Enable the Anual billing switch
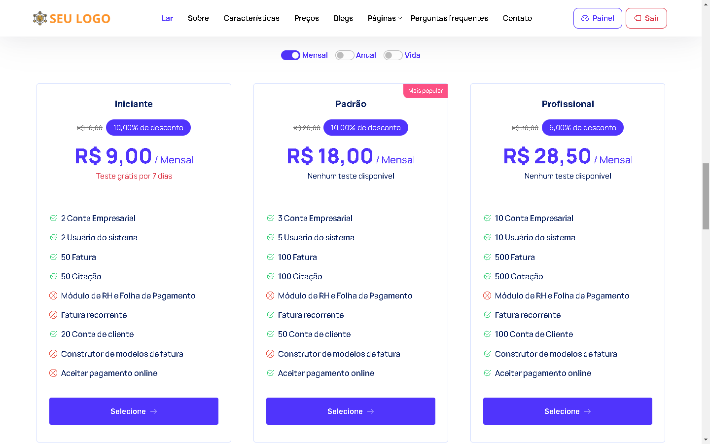Image resolution: width=710 pixels, height=444 pixels. click(345, 55)
